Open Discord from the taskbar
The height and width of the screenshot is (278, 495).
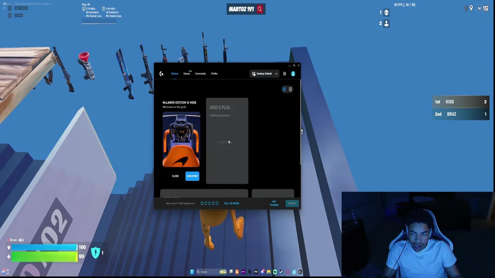coord(263,272)
